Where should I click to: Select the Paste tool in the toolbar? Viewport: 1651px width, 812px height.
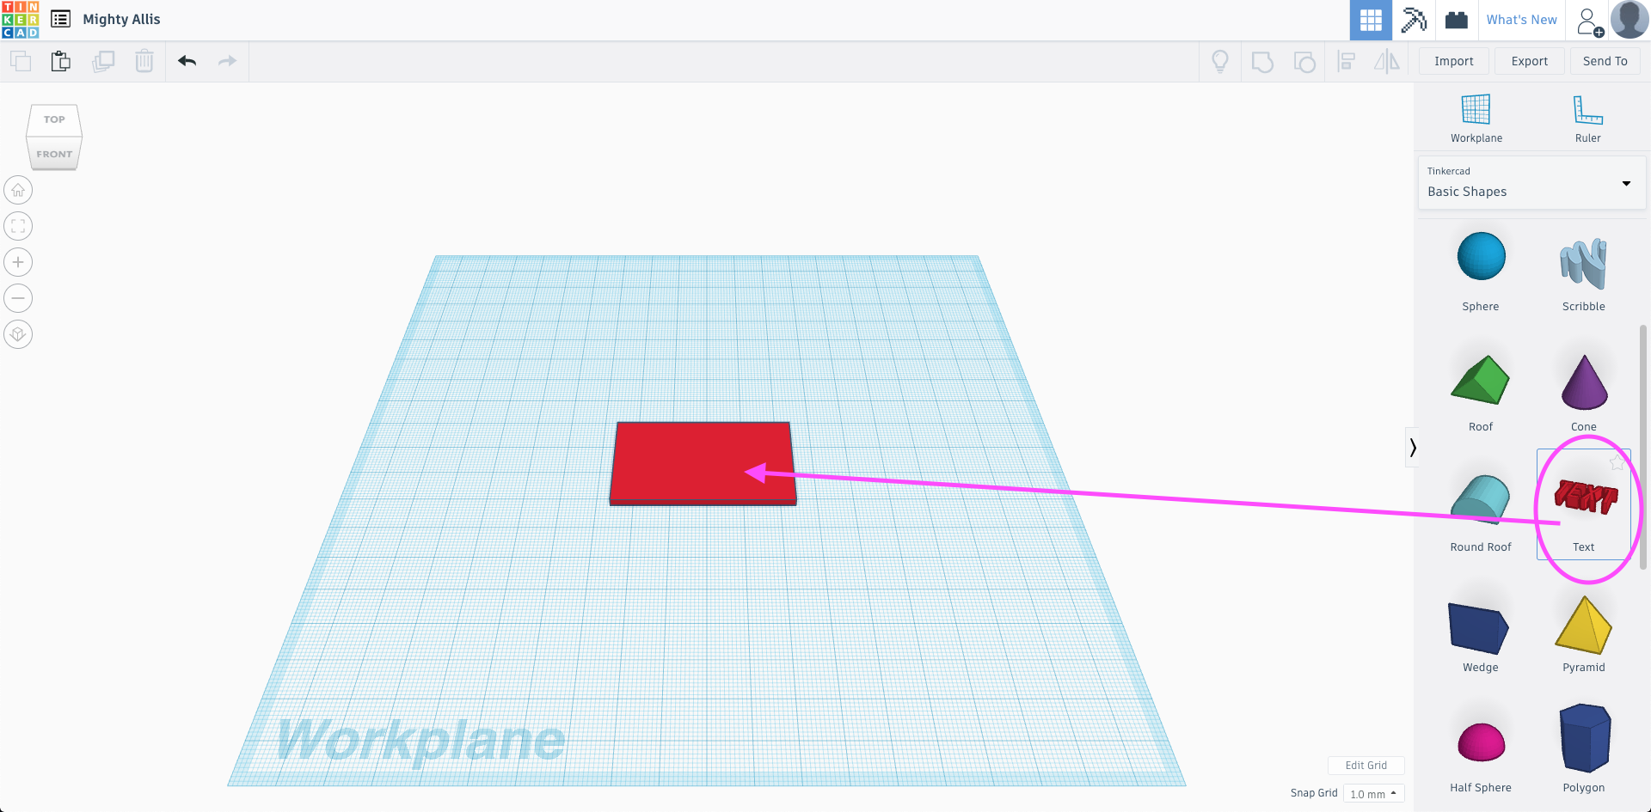pos(60,61)
